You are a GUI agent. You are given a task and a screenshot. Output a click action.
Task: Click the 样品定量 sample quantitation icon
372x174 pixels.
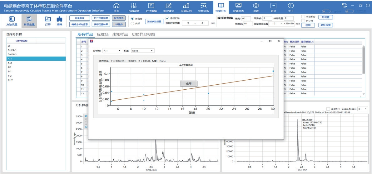pyautogui.click(x=29, y=19)
